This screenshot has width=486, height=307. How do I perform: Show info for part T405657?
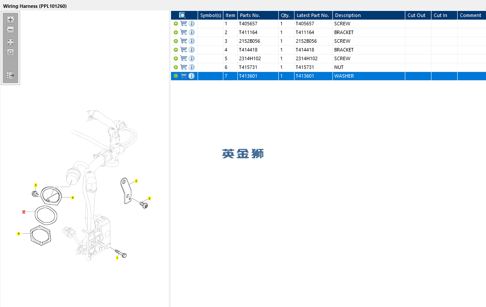192,24
